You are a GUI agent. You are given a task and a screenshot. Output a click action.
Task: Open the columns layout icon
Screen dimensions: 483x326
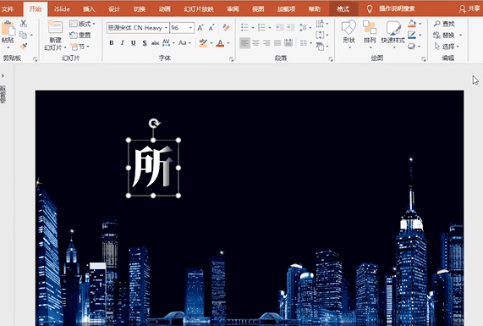[304, 43]
